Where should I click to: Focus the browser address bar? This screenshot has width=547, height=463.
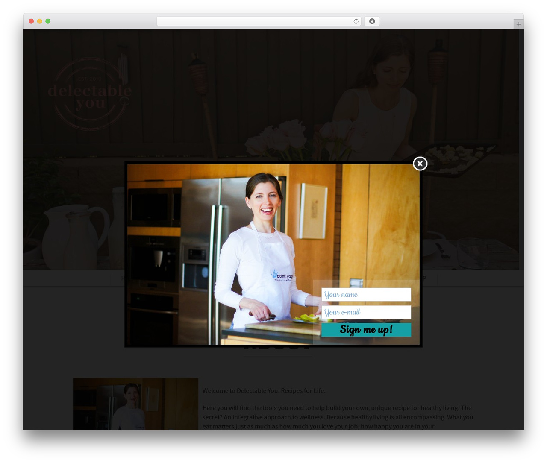pos(259,21)
